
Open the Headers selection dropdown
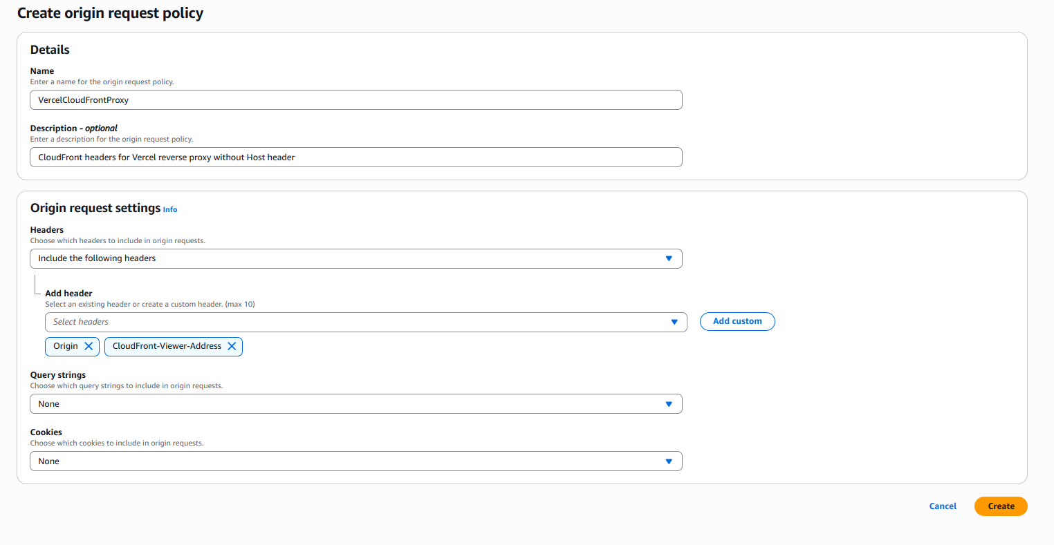(x=355, y=258)
